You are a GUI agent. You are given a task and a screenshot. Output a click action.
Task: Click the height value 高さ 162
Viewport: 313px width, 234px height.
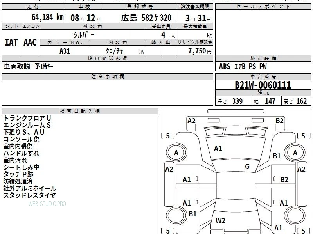[x=295, y=101]
